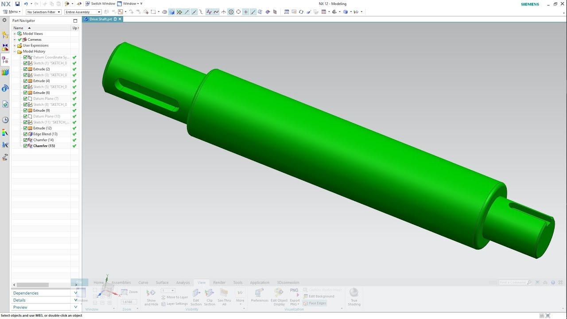Open the Assembly Navigator sidebar tab

[x=5, y=35]
